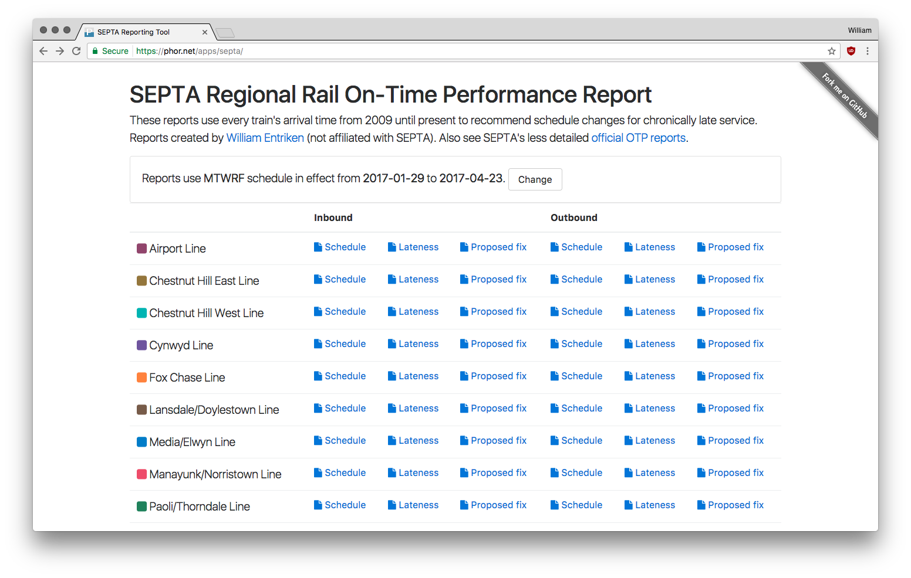Open Paoli/Thorndale inbound Lateness icon
This screenshot has height=578, width=911.
(x=392, y=505)
